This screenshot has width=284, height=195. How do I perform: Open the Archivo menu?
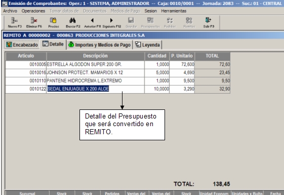pos(10,11)
